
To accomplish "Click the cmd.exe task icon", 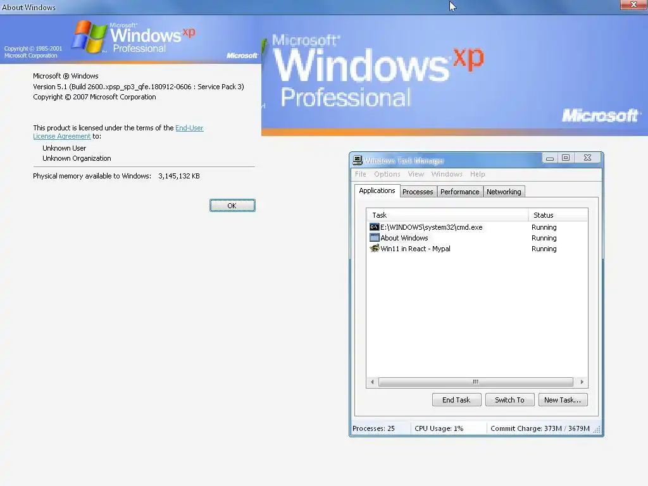I will coord(374,227).
